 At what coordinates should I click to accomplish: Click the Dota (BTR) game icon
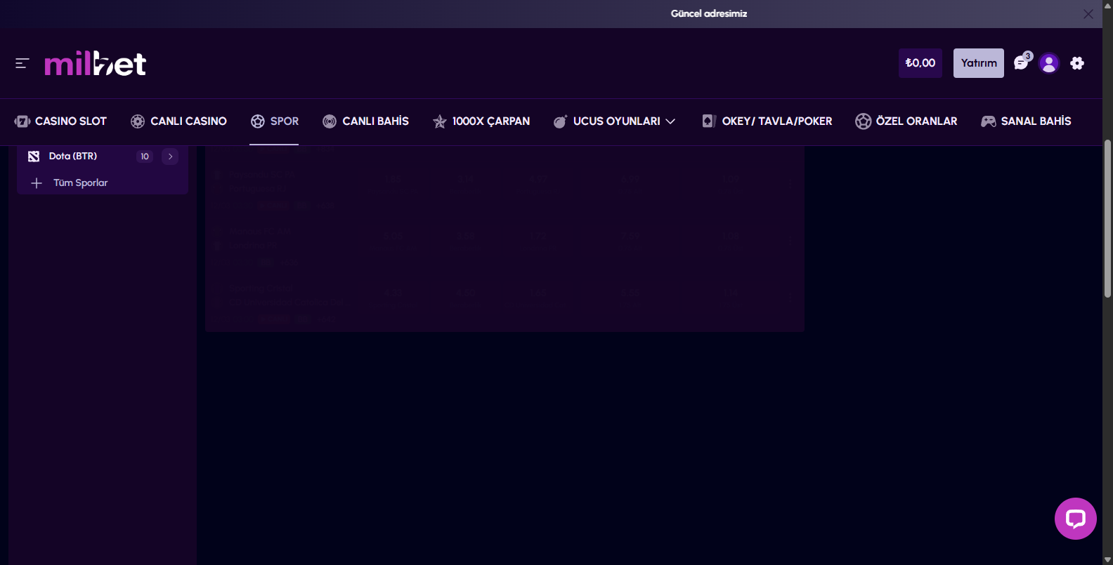pos(34,157)
